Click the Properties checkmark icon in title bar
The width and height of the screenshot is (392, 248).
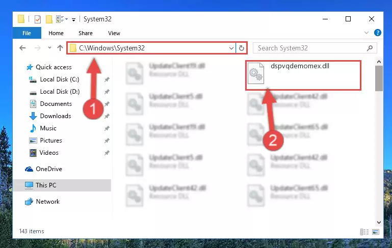click(38, 19)
